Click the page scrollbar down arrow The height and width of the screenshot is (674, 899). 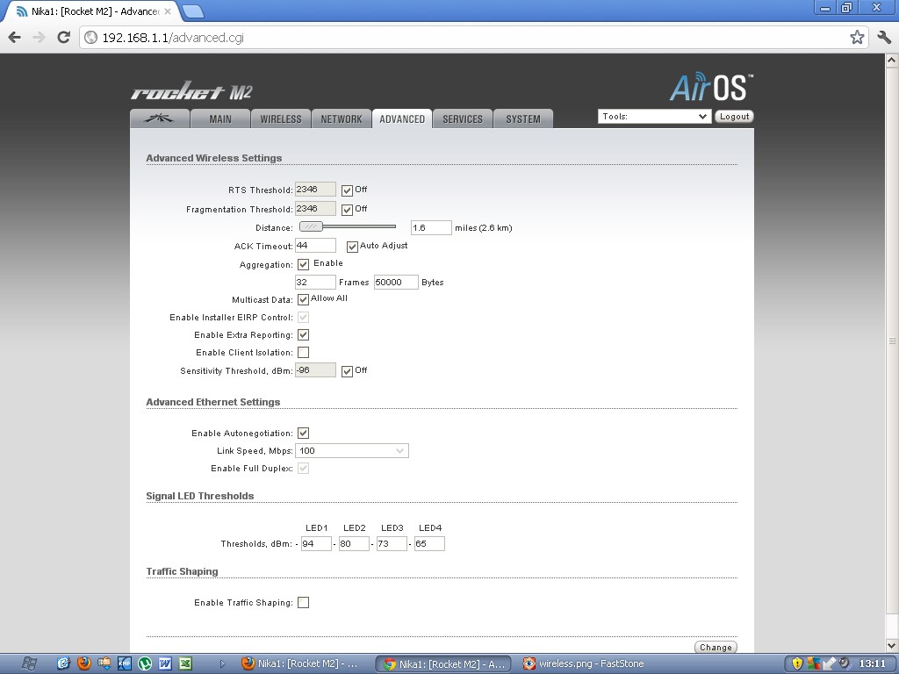[892, 645]
